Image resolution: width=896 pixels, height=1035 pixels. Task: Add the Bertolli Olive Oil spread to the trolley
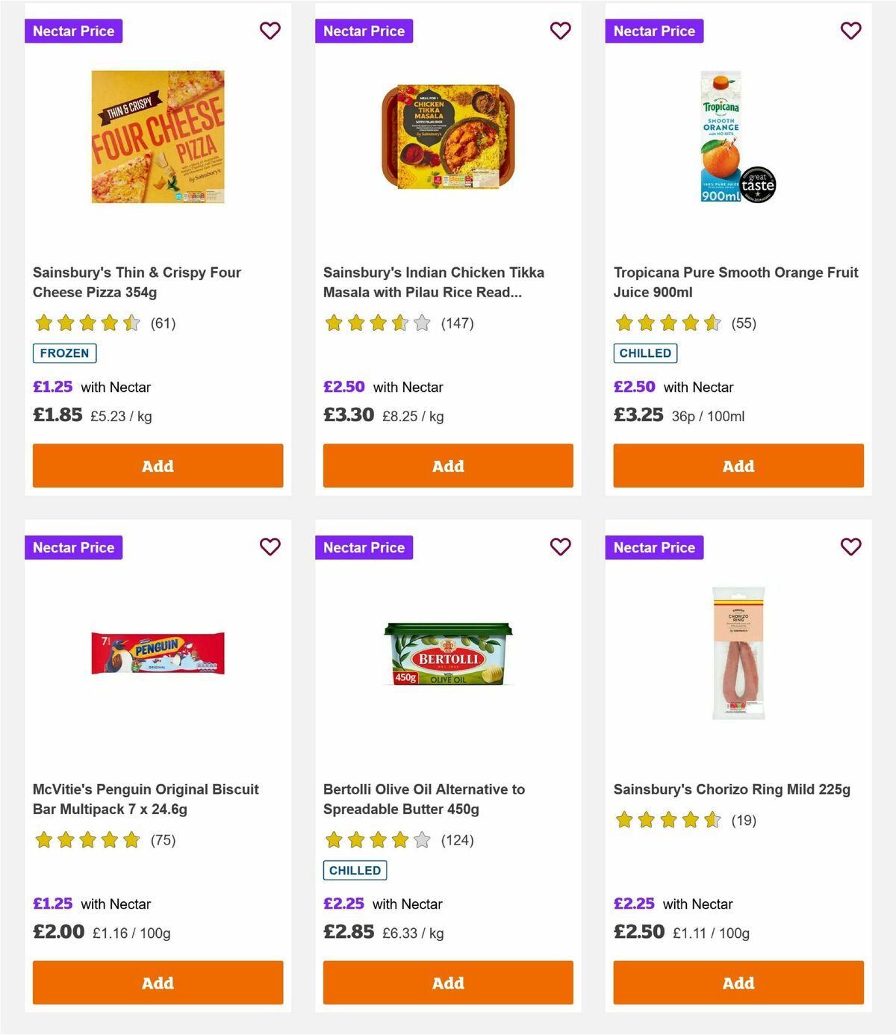point(448,982)
